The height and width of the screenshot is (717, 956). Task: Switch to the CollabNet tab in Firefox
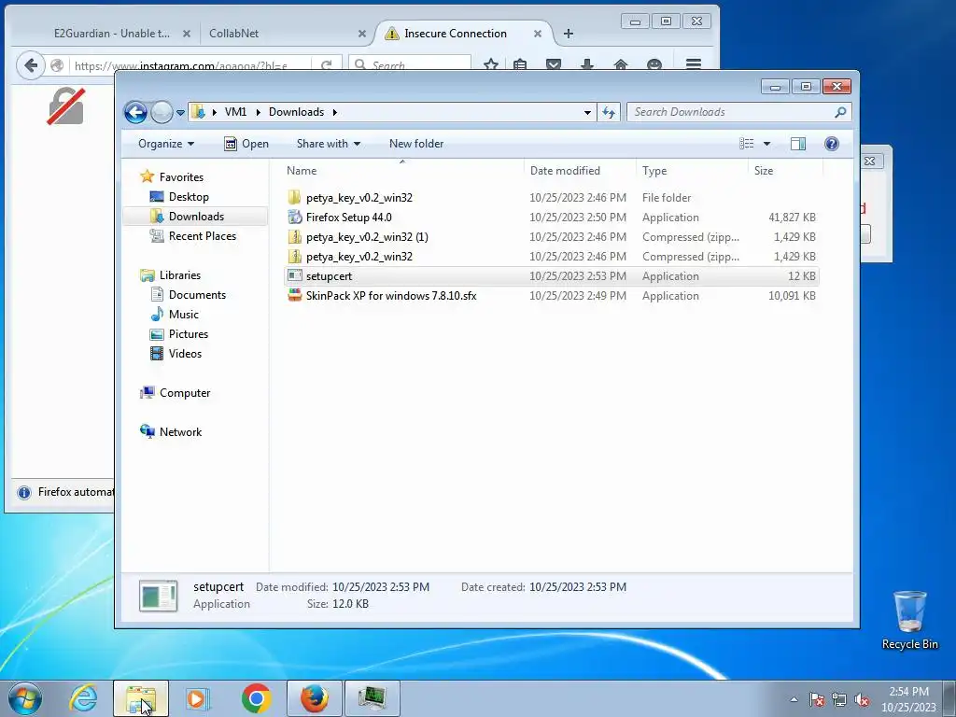click(234, 34)
